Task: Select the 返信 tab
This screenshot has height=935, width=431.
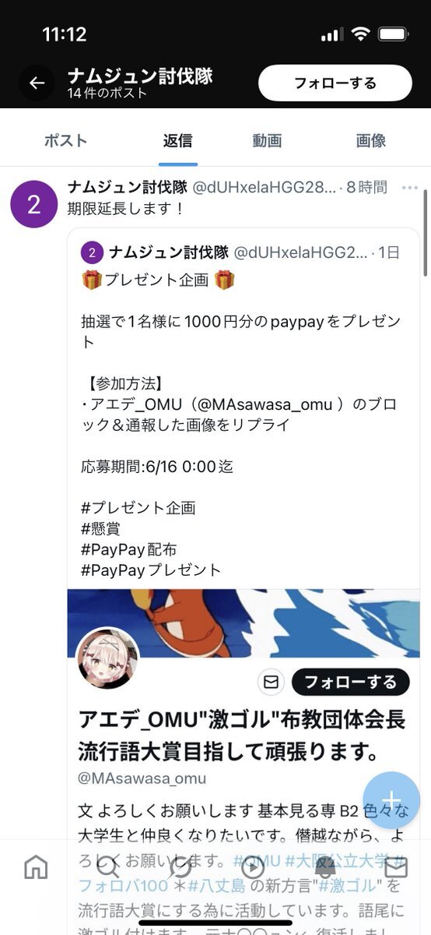Action: tap(177, 141)
